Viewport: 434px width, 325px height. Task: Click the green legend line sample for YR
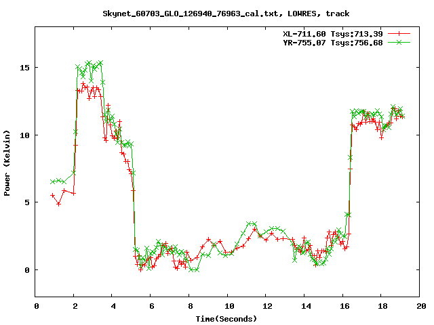[399, 42]
